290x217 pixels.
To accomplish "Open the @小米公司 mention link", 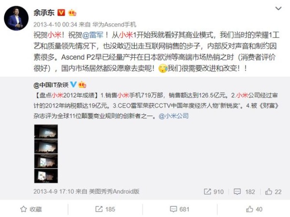I will [174, 116].
